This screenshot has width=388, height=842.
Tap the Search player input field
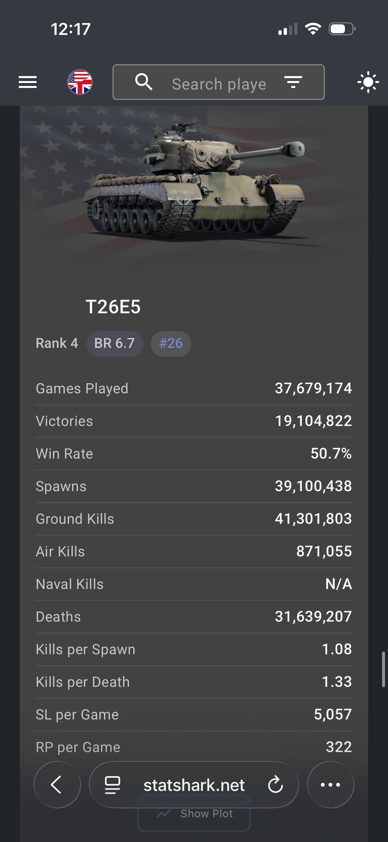tap(219, 84)
